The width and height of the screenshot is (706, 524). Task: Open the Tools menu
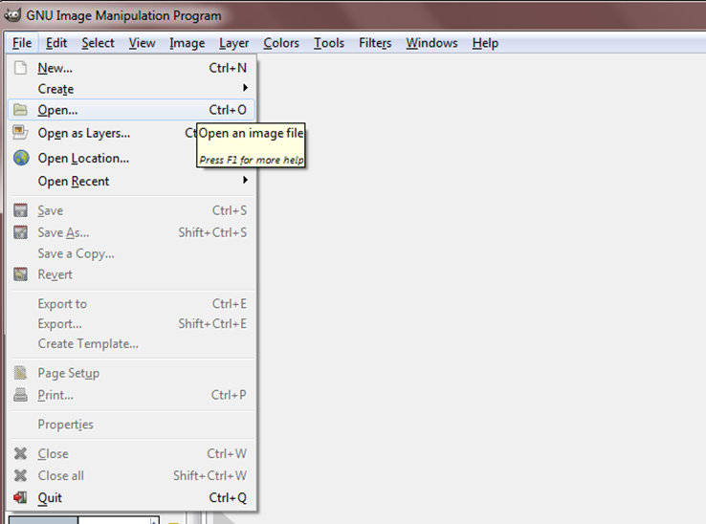(329, 43)
